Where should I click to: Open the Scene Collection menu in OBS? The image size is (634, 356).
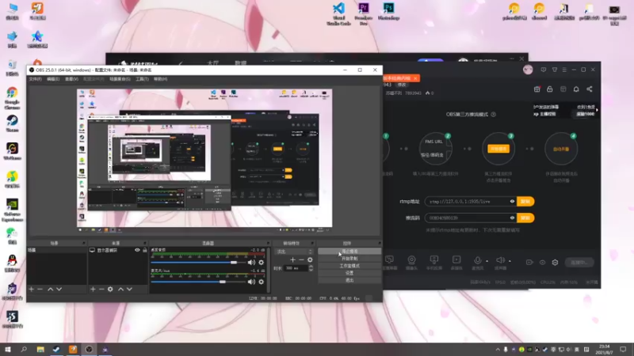pos(120,79)
